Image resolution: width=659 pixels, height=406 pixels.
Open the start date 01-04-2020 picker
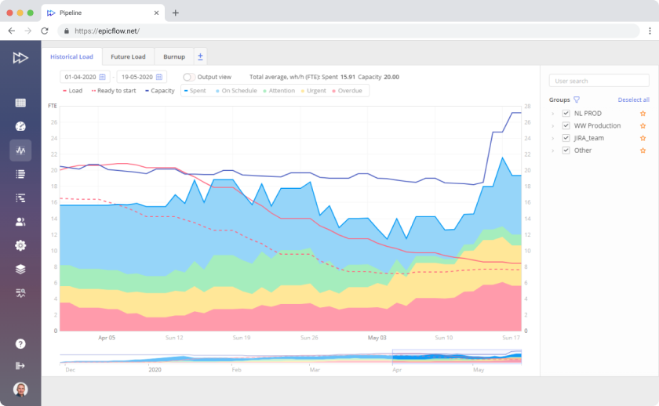tap(85, 78)
